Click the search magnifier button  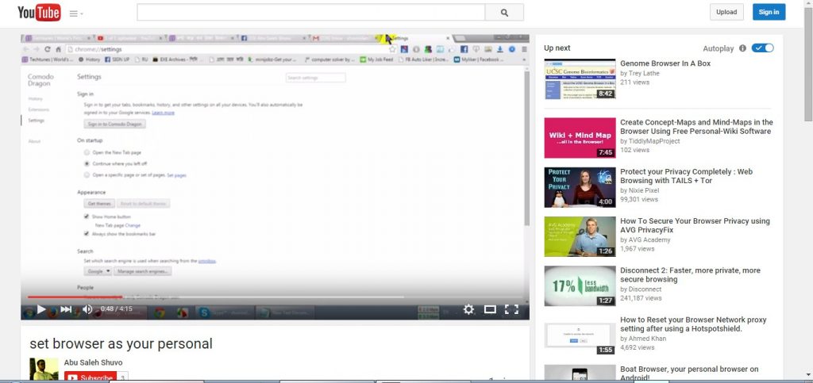[504, 13]
